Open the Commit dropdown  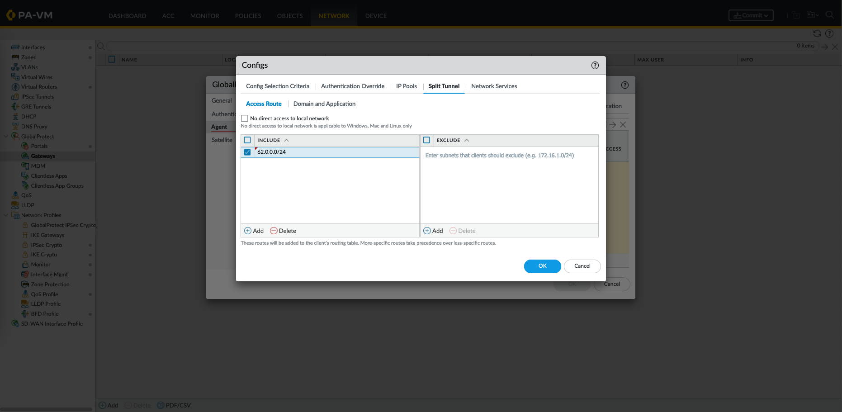click(x=751, y=15)
